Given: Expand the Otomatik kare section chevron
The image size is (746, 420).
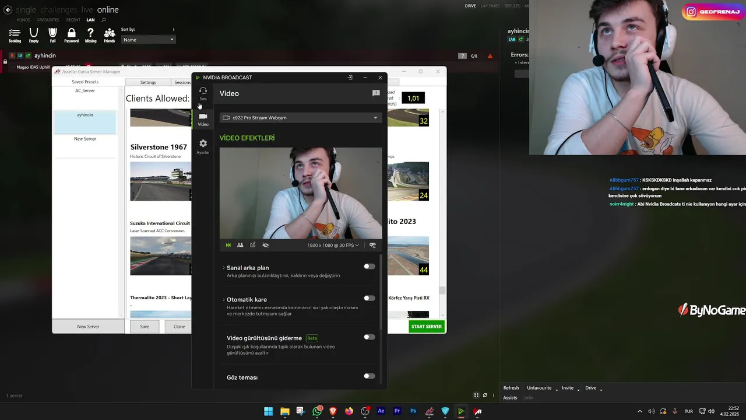Looking at the screenshot, I should [223, 300].
